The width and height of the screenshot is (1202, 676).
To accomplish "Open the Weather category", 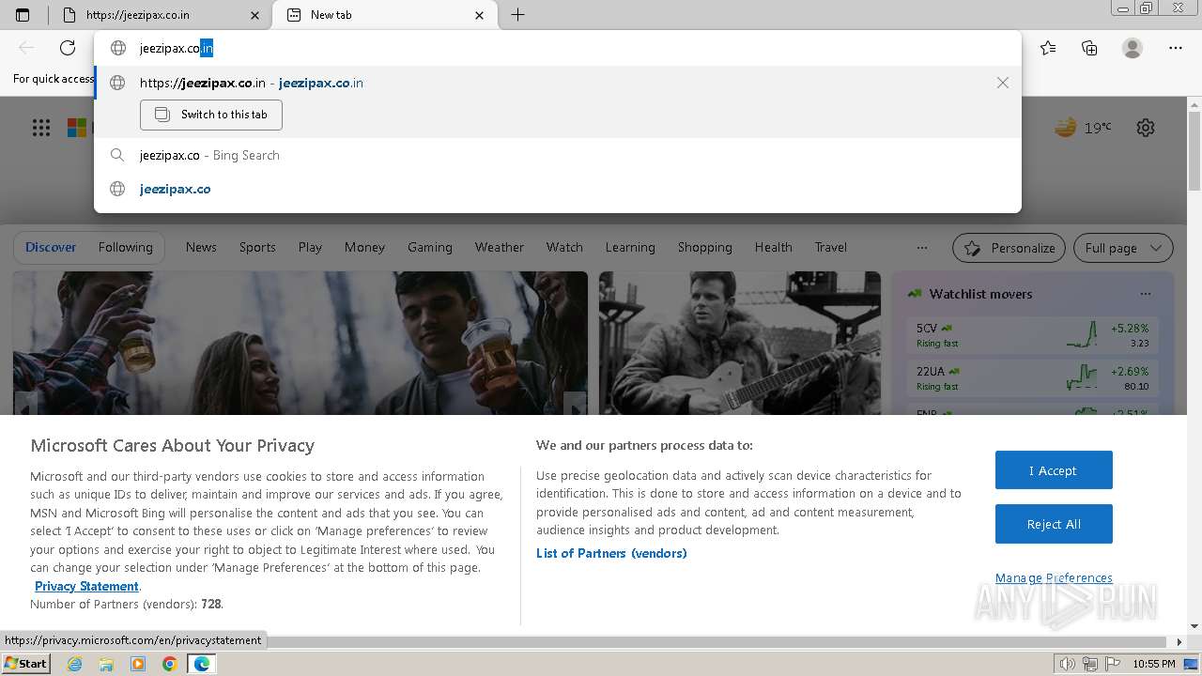I will point(500,247).
